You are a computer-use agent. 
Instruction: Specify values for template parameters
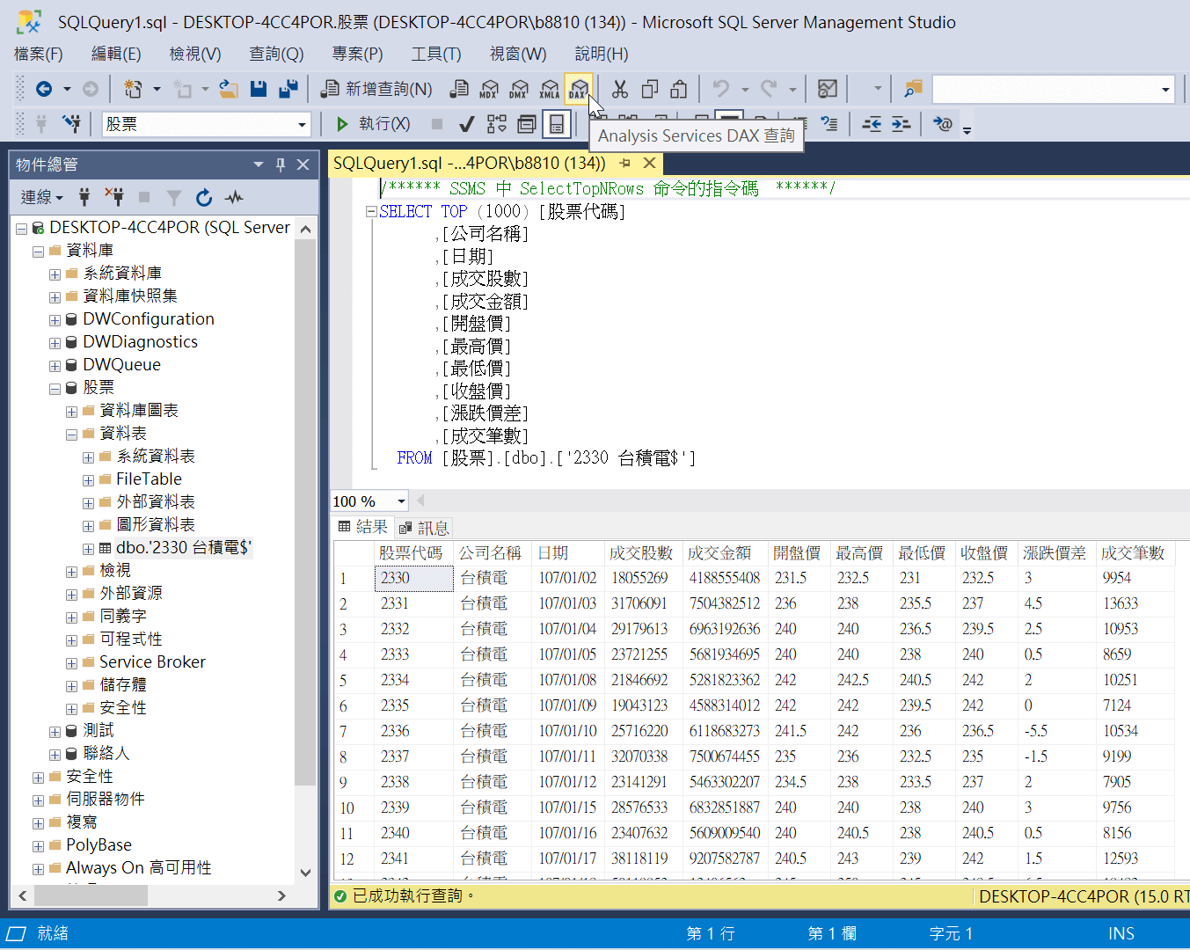943,124
